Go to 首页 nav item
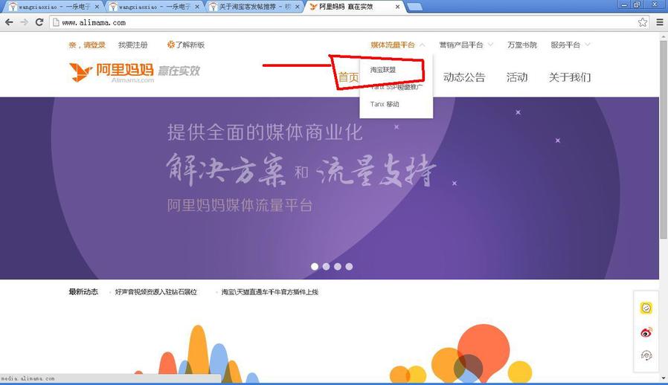Screen dimensions: 668x385 tap(348, 77)
